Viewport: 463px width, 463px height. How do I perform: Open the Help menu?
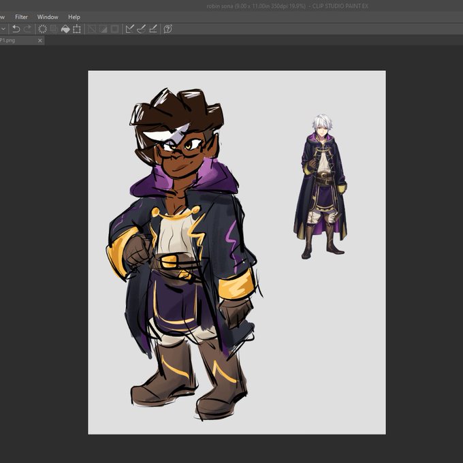pyautogui.click(x=74, y=17)
